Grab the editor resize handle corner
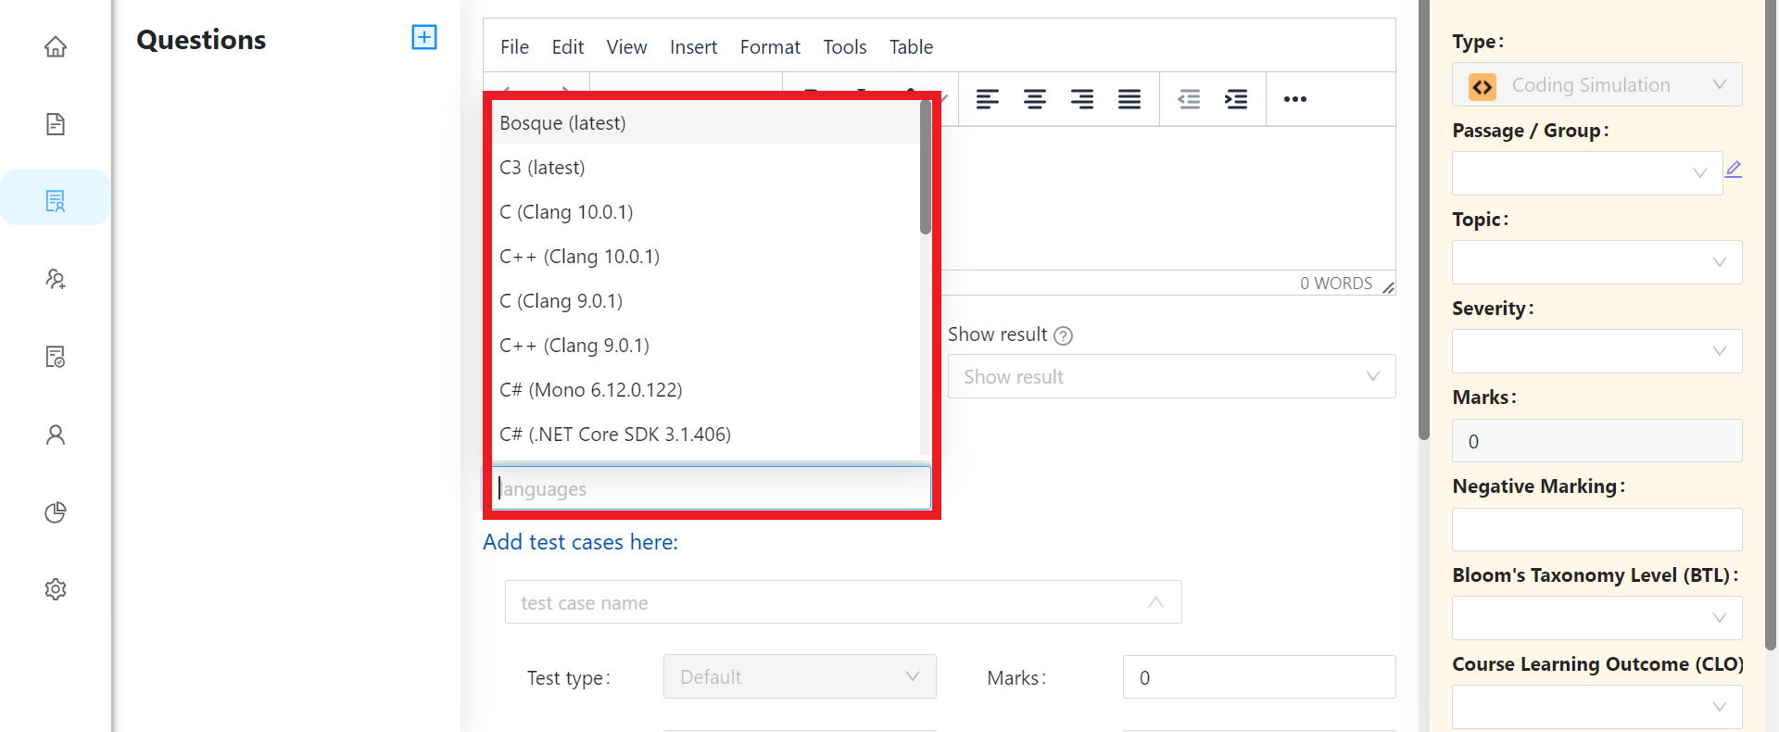Viewport: 1779px width, 732px height. tap(1388, 287)
